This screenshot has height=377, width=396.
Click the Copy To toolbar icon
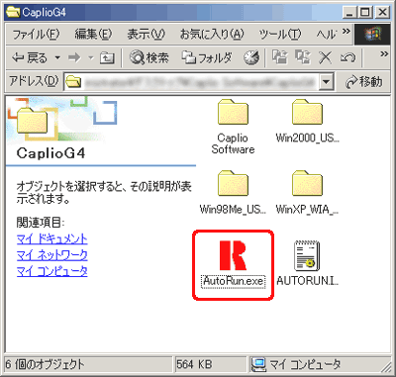pos(303,57)
